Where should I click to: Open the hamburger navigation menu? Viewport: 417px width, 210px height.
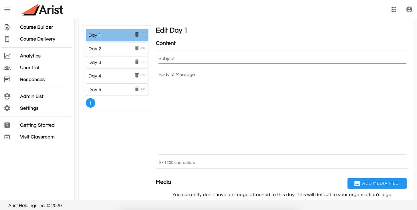tap(7, 9)
